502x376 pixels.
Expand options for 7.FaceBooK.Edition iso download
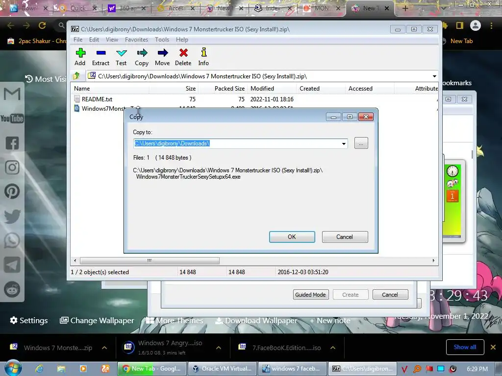coord(333,348)
